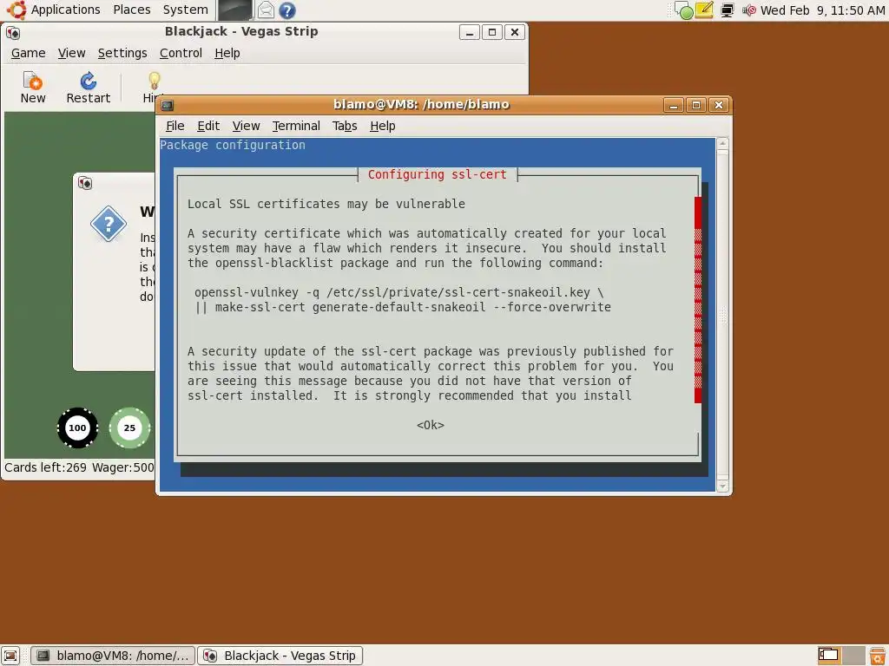Open the View menu in terminal

(x=246, y=126)
